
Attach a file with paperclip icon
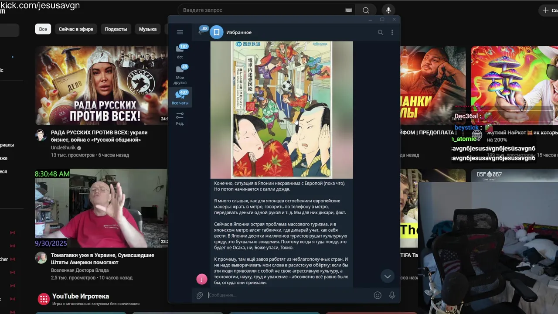pos(199,295)
